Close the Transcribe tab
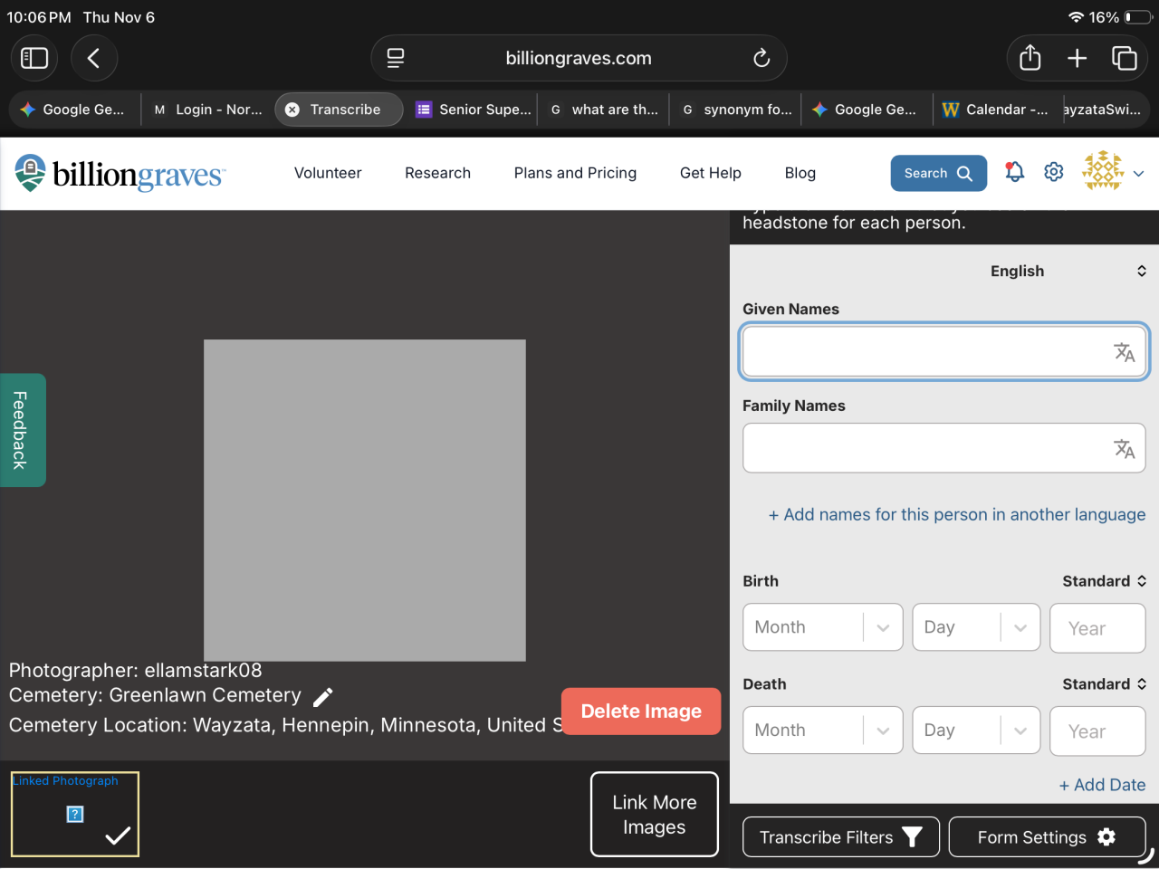The height and width of the screenshot is (869, 1159). (292, 110)
